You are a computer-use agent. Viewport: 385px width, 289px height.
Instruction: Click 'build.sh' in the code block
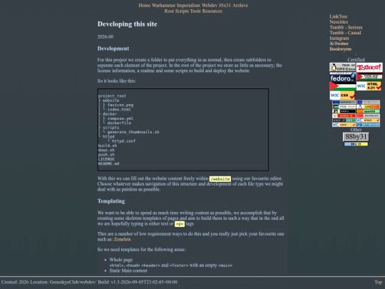click(108, 146)
